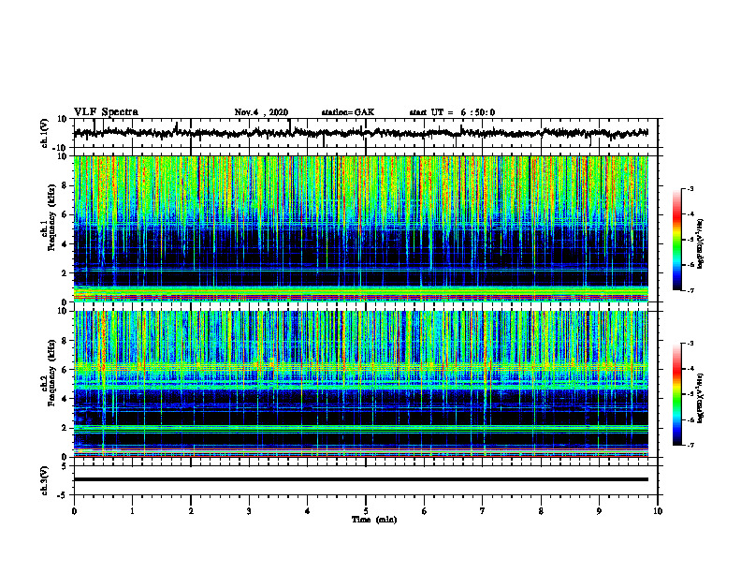Click the '-3' tick on ch.1 colorbar
741x573 pixels.
(x=690, y=188)
